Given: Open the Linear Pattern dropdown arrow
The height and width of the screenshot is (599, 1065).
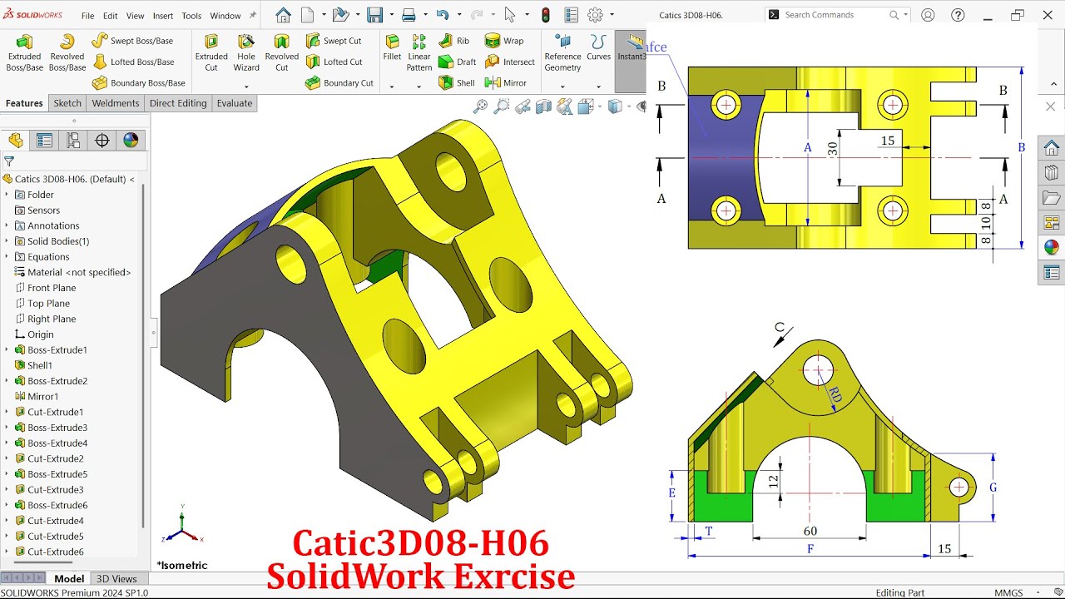Looking at the screenshot, I should 419,86.
